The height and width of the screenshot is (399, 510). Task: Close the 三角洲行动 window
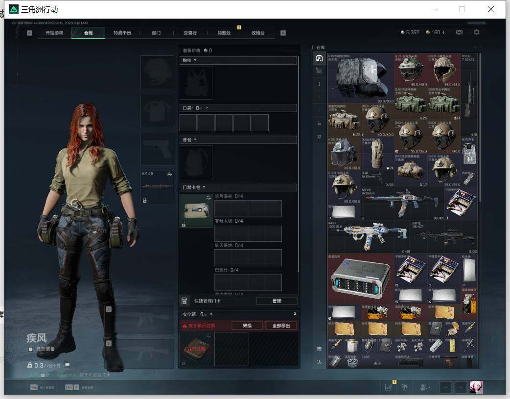(491, 9)
